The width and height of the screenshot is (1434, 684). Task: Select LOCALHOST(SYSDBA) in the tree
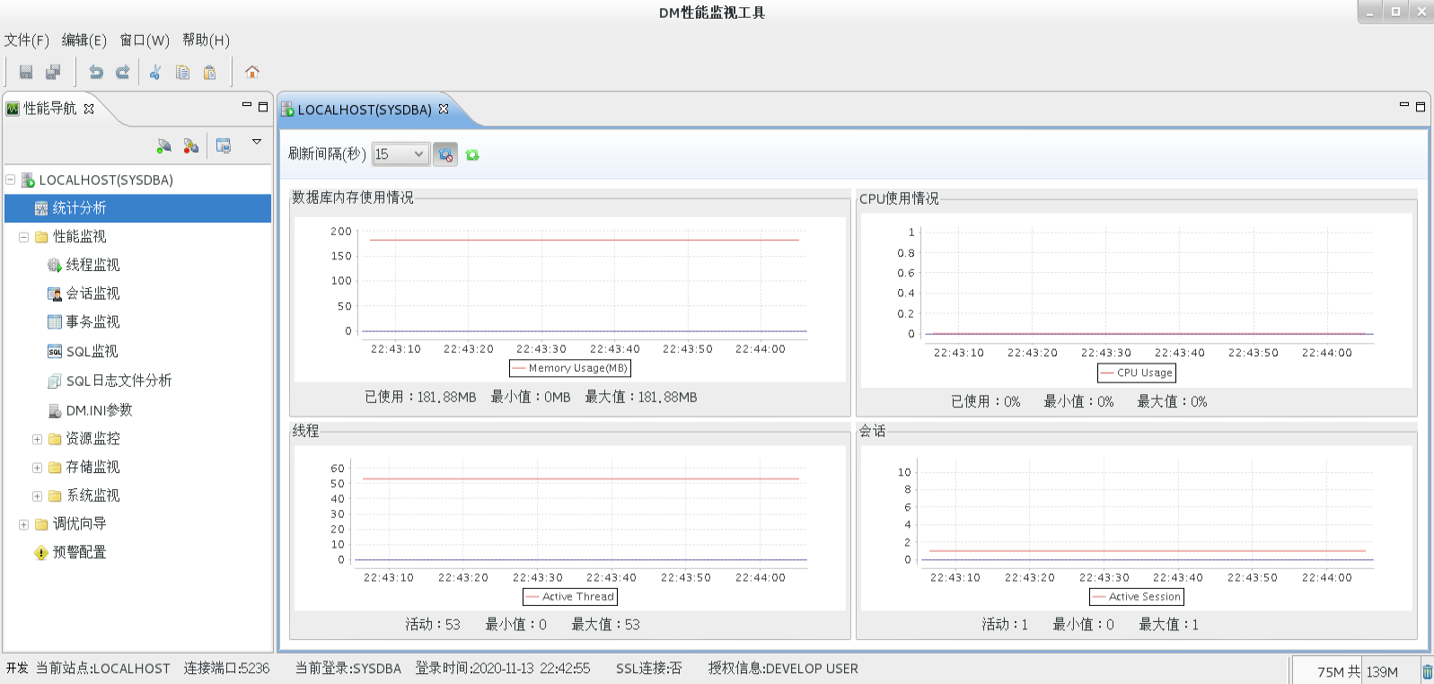(x=106, y=180)
